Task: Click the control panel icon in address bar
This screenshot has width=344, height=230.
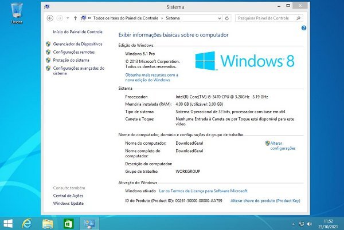Action: click(83, 18)
